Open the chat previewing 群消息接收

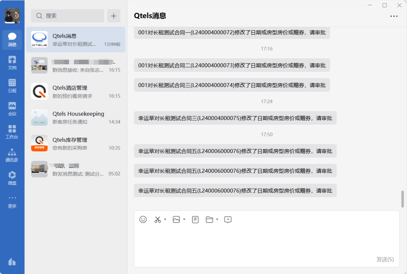click(76, 66)
